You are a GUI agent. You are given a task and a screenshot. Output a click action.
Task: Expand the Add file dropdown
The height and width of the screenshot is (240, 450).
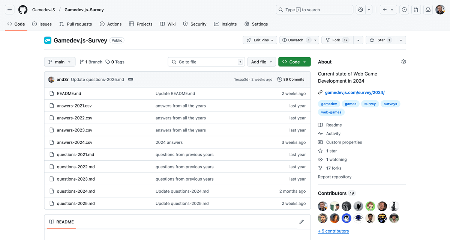[261, 62]
